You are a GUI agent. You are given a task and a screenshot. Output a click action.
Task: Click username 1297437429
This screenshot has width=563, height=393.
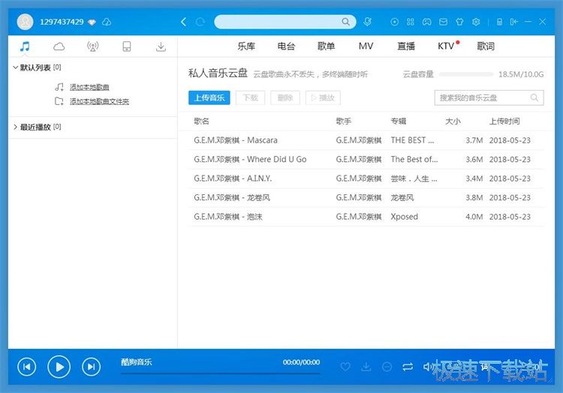point(62,22)
